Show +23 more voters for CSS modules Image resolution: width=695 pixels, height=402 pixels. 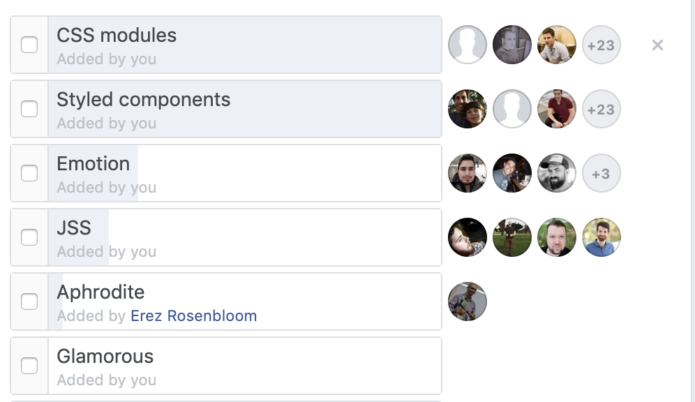pyautogui.click(x=601, y=45)
